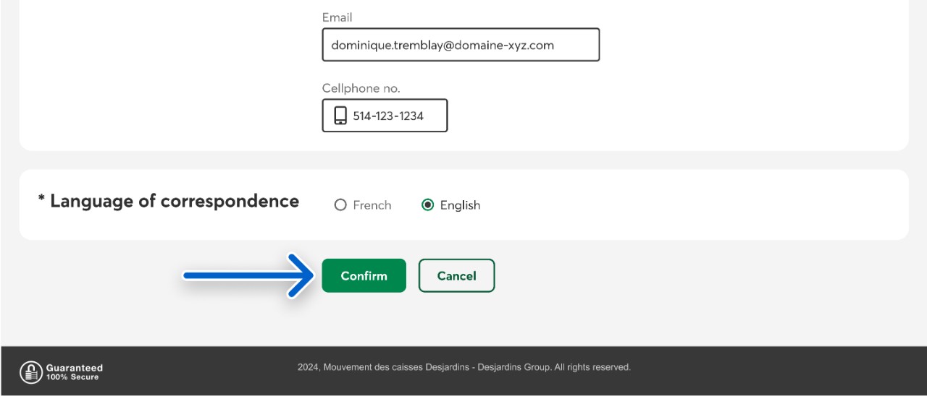Click the required asterisk before Language heading
The image size is (927, 396).
point(41,200)
